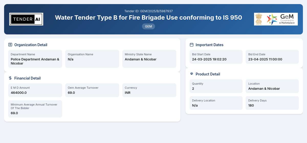Click the Currency INR card
This screenshot has width=307, height=143.
(149, 90)
